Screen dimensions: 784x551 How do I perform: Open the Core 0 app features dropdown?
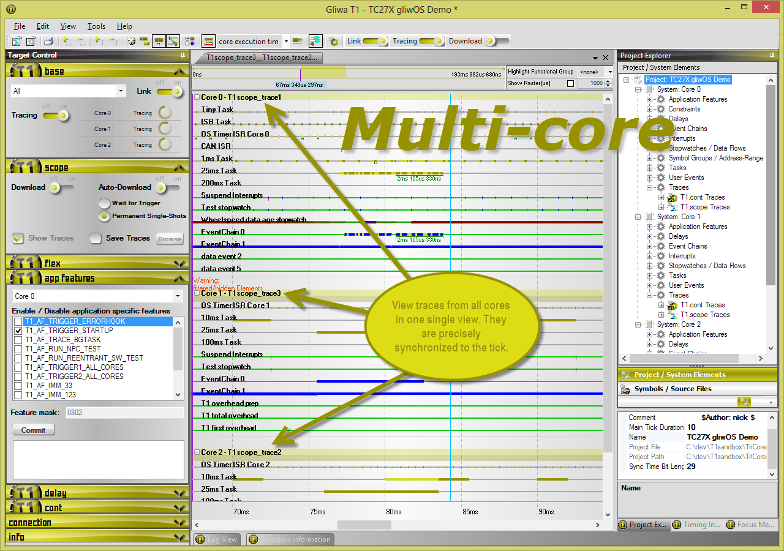pos(178,296)
